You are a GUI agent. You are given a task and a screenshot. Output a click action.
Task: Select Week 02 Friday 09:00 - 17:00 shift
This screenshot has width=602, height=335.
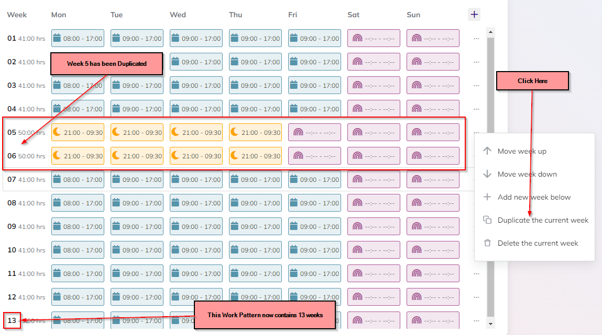point(314,62)
